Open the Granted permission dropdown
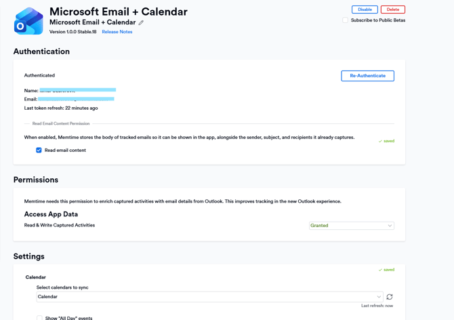454x320 pixels. pyautogui.click(x=352, y=226)
